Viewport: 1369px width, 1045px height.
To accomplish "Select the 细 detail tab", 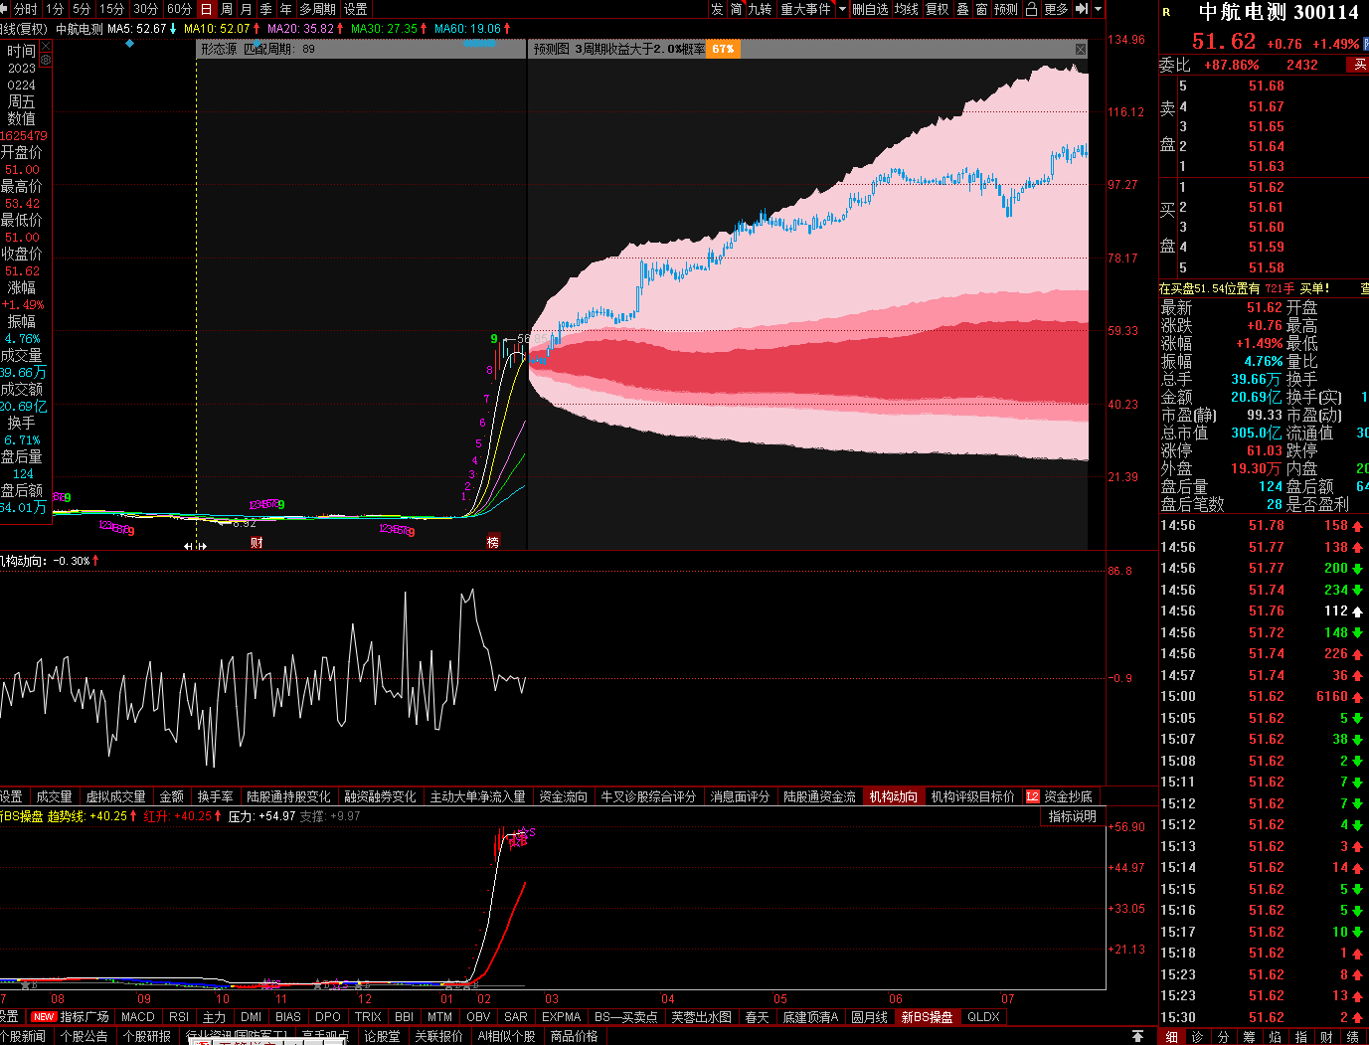I will pyautogui.click(x=1171, y=1036).
